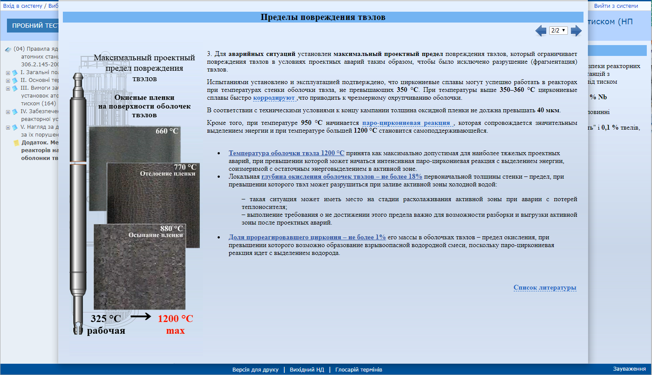This screenshot has width=652, height=375.
Task: Click the 770 °C film peeling image
Action: coord(153,205)
